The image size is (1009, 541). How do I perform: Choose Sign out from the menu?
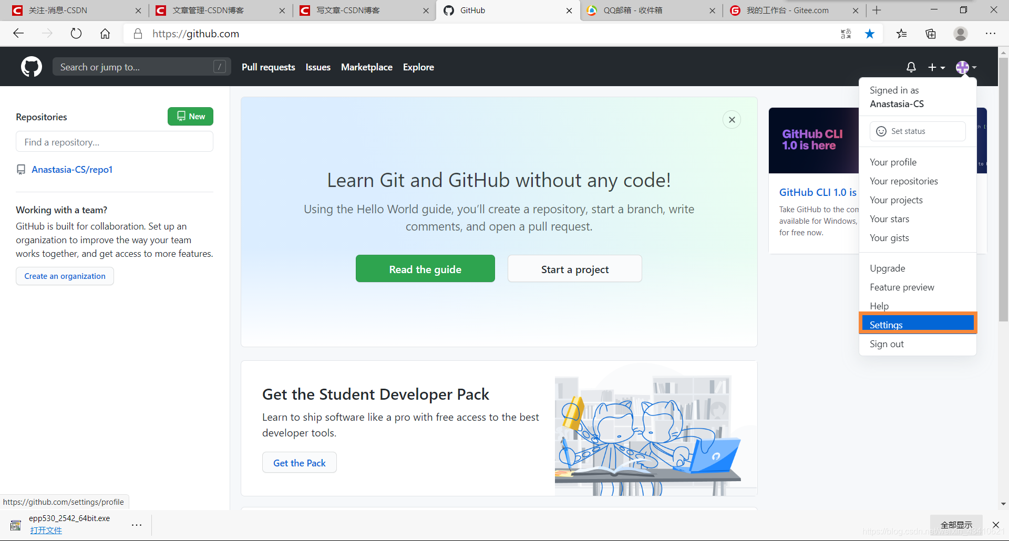[x=918, y=344]
